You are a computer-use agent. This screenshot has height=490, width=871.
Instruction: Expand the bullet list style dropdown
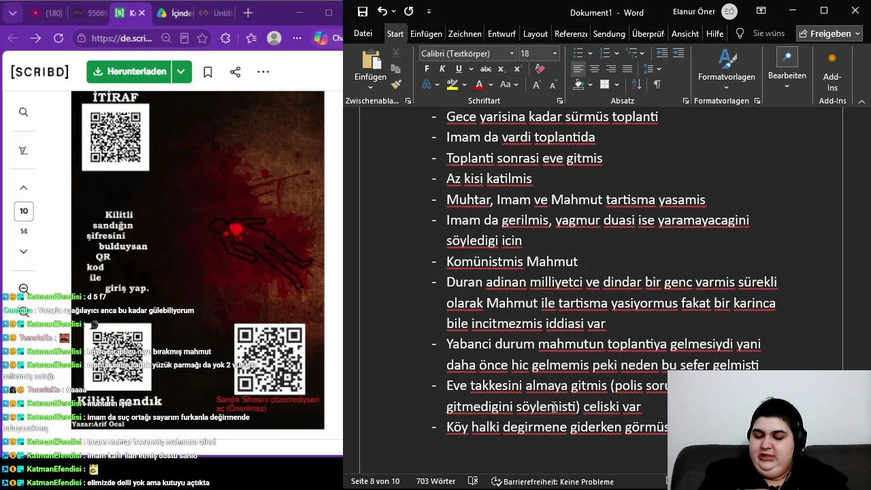(x=590, y=53)
